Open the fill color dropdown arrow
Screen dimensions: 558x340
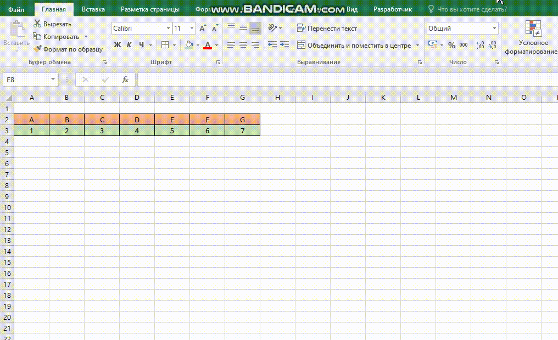pos(198,45)
